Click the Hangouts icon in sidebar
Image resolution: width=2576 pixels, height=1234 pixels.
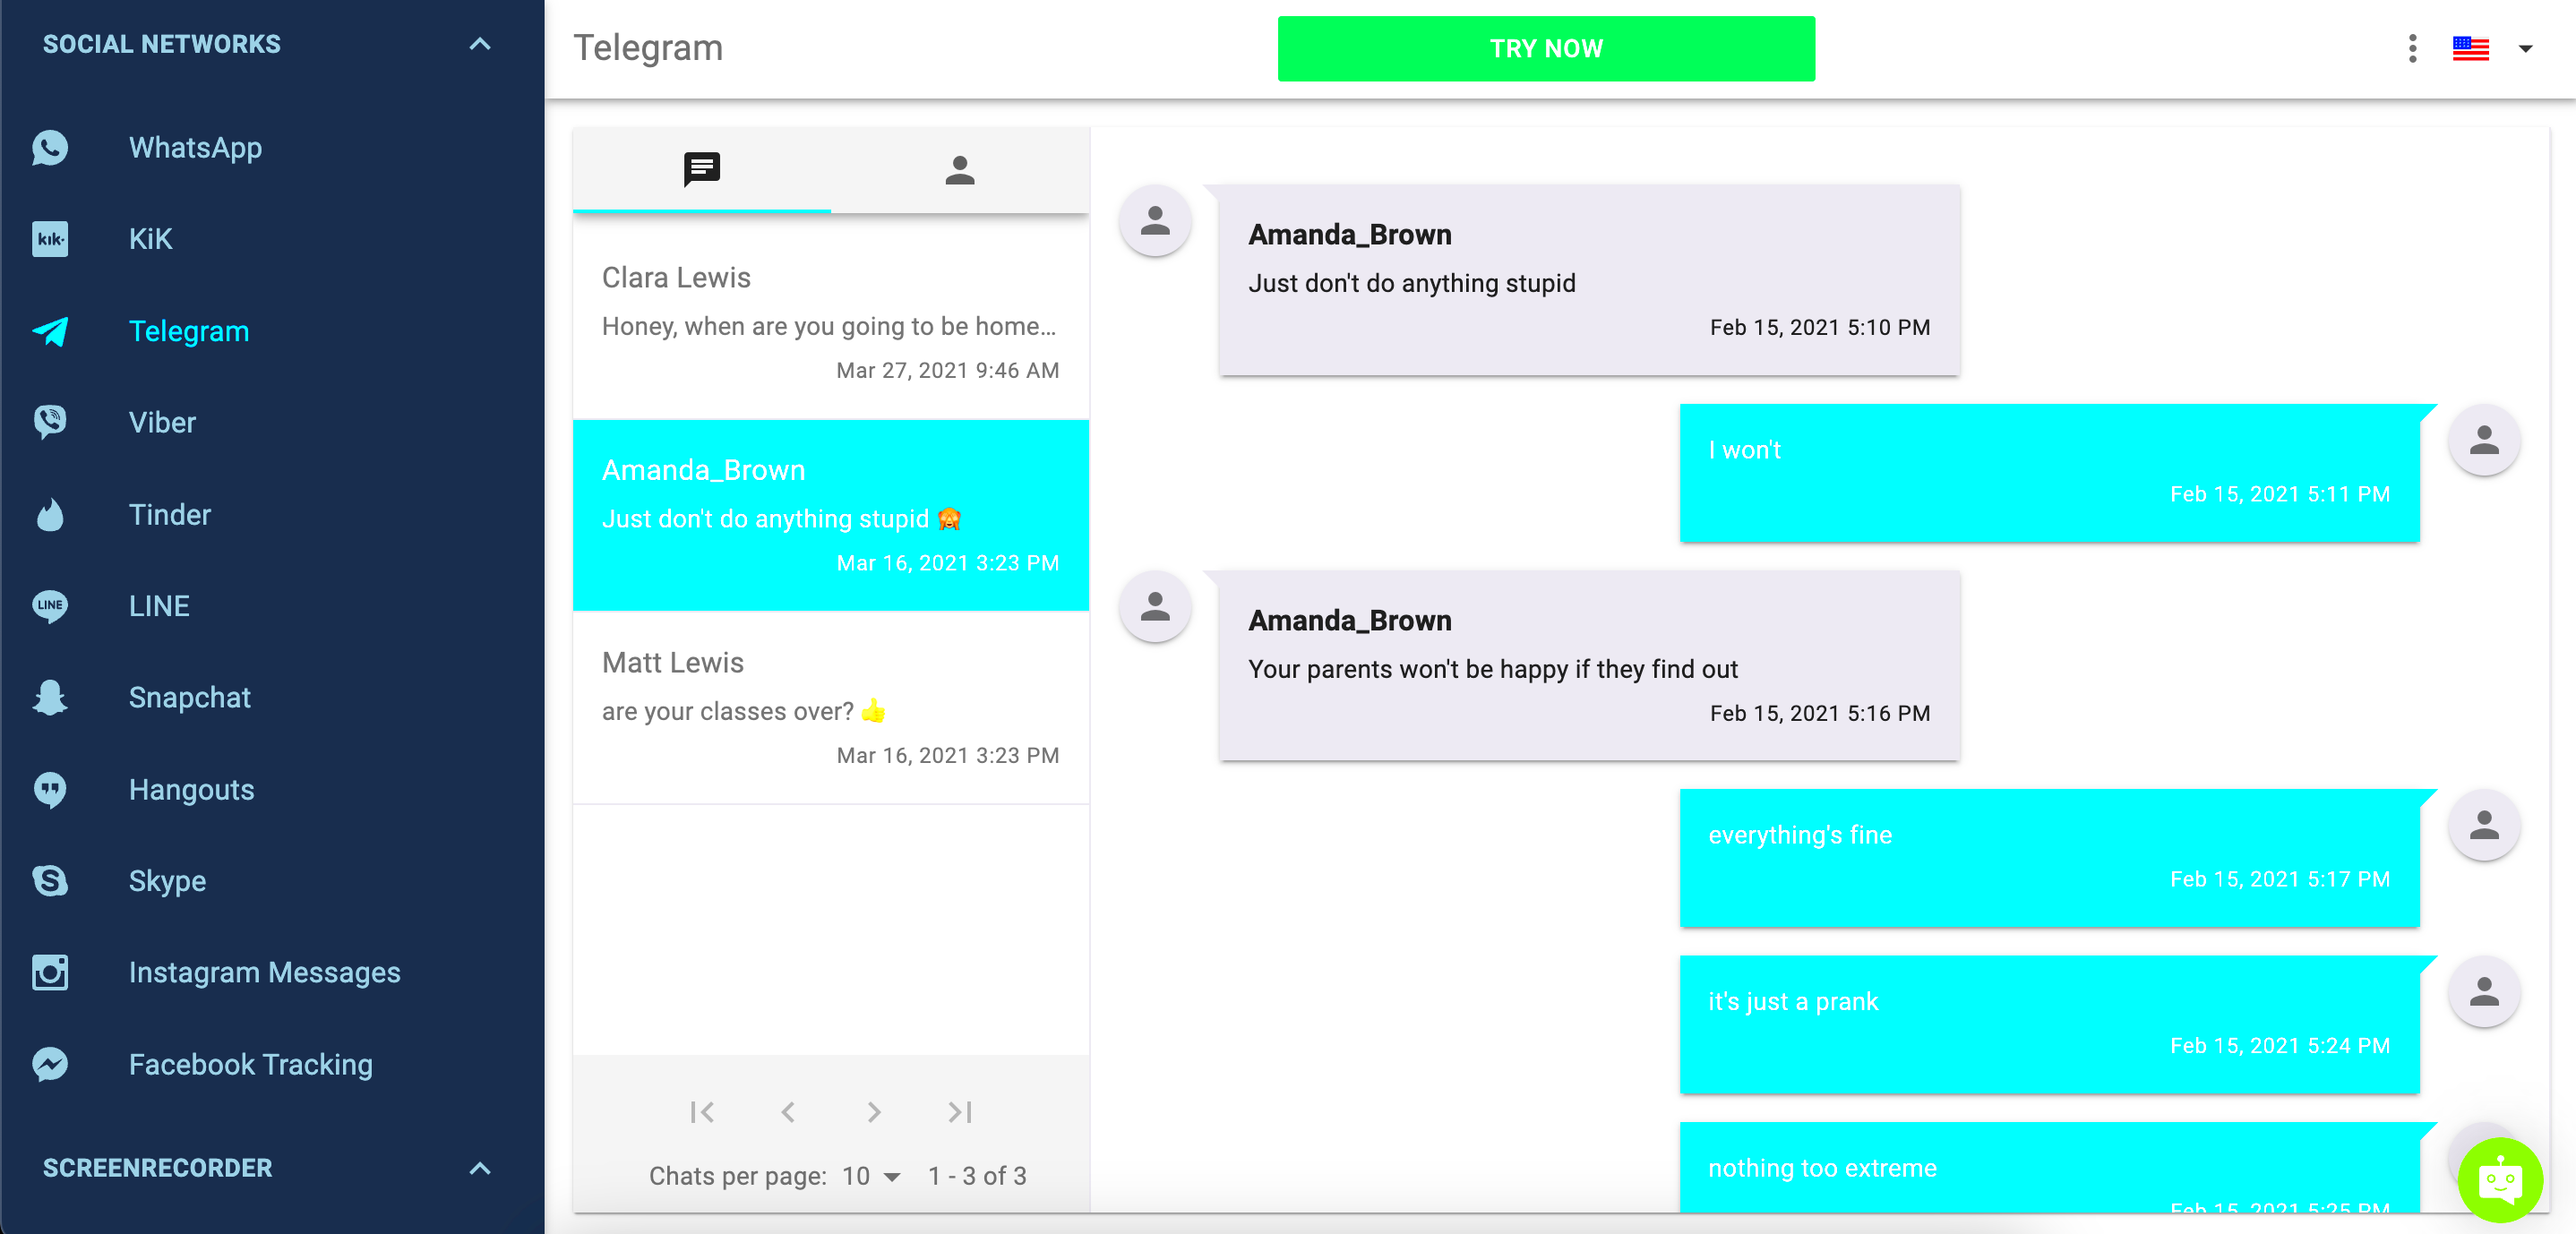coord(49,791)
